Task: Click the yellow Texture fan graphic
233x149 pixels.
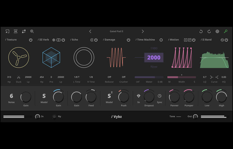Action: click(19, 57)
